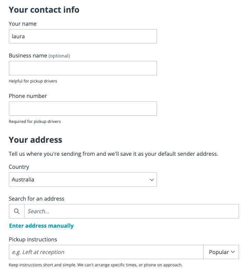252x278 pixels.
Task: Click the "Search for an address" label
Action: click(37, 199)
